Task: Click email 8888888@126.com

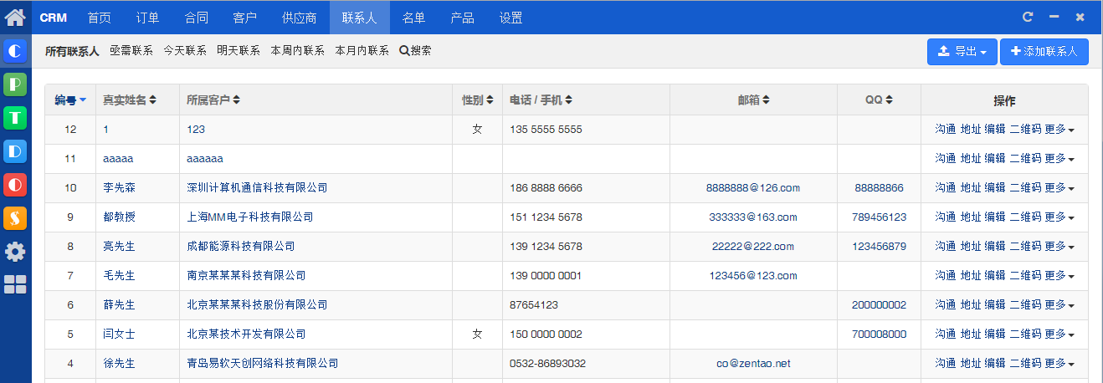Action: click(753, 188)
